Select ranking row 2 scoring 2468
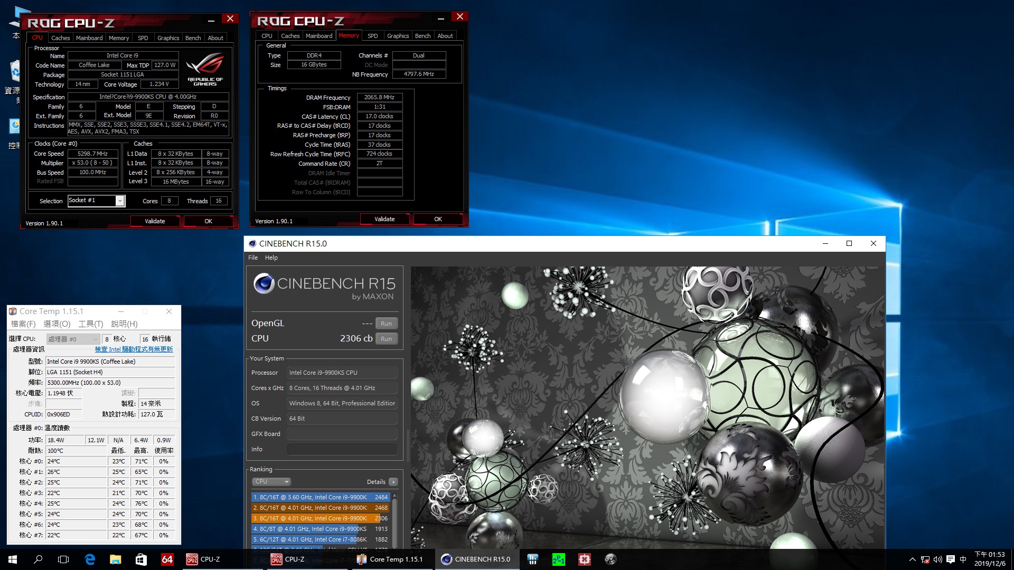Screen dimensions: 1014x570 click(321, 508)
